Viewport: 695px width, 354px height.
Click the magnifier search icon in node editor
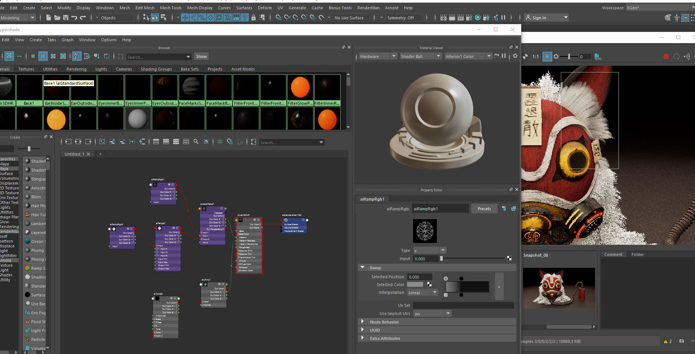(x=196, y=142)
